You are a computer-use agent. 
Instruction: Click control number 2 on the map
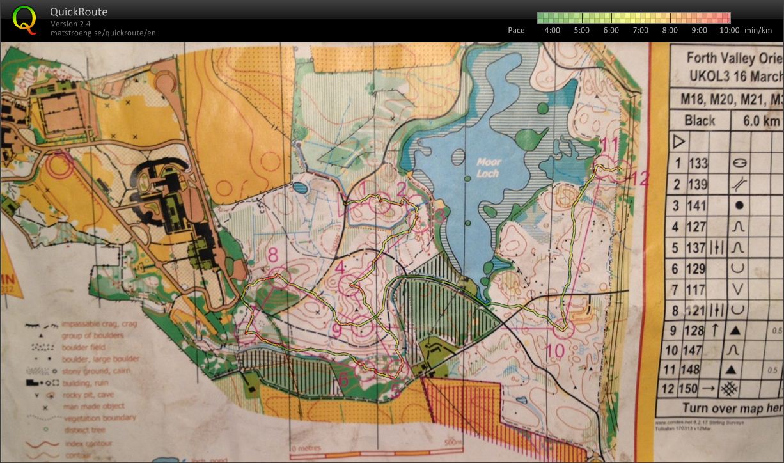[x=401, y=189]
